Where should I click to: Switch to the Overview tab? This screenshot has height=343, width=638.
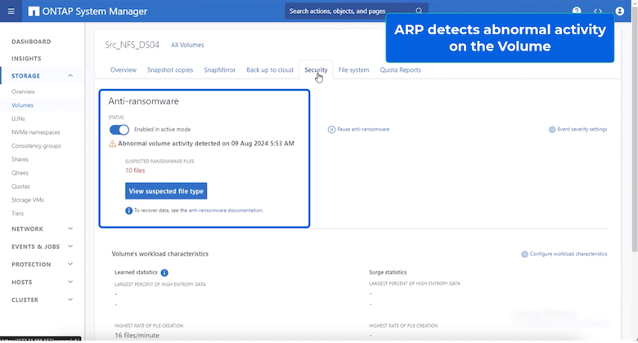(x=124, y=70)
